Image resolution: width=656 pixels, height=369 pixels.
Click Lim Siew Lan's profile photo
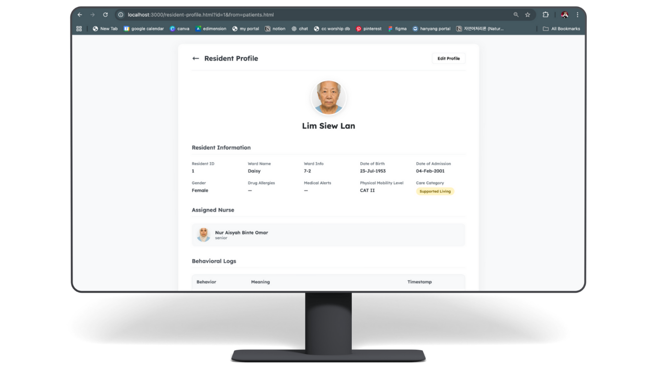[328, 98]
